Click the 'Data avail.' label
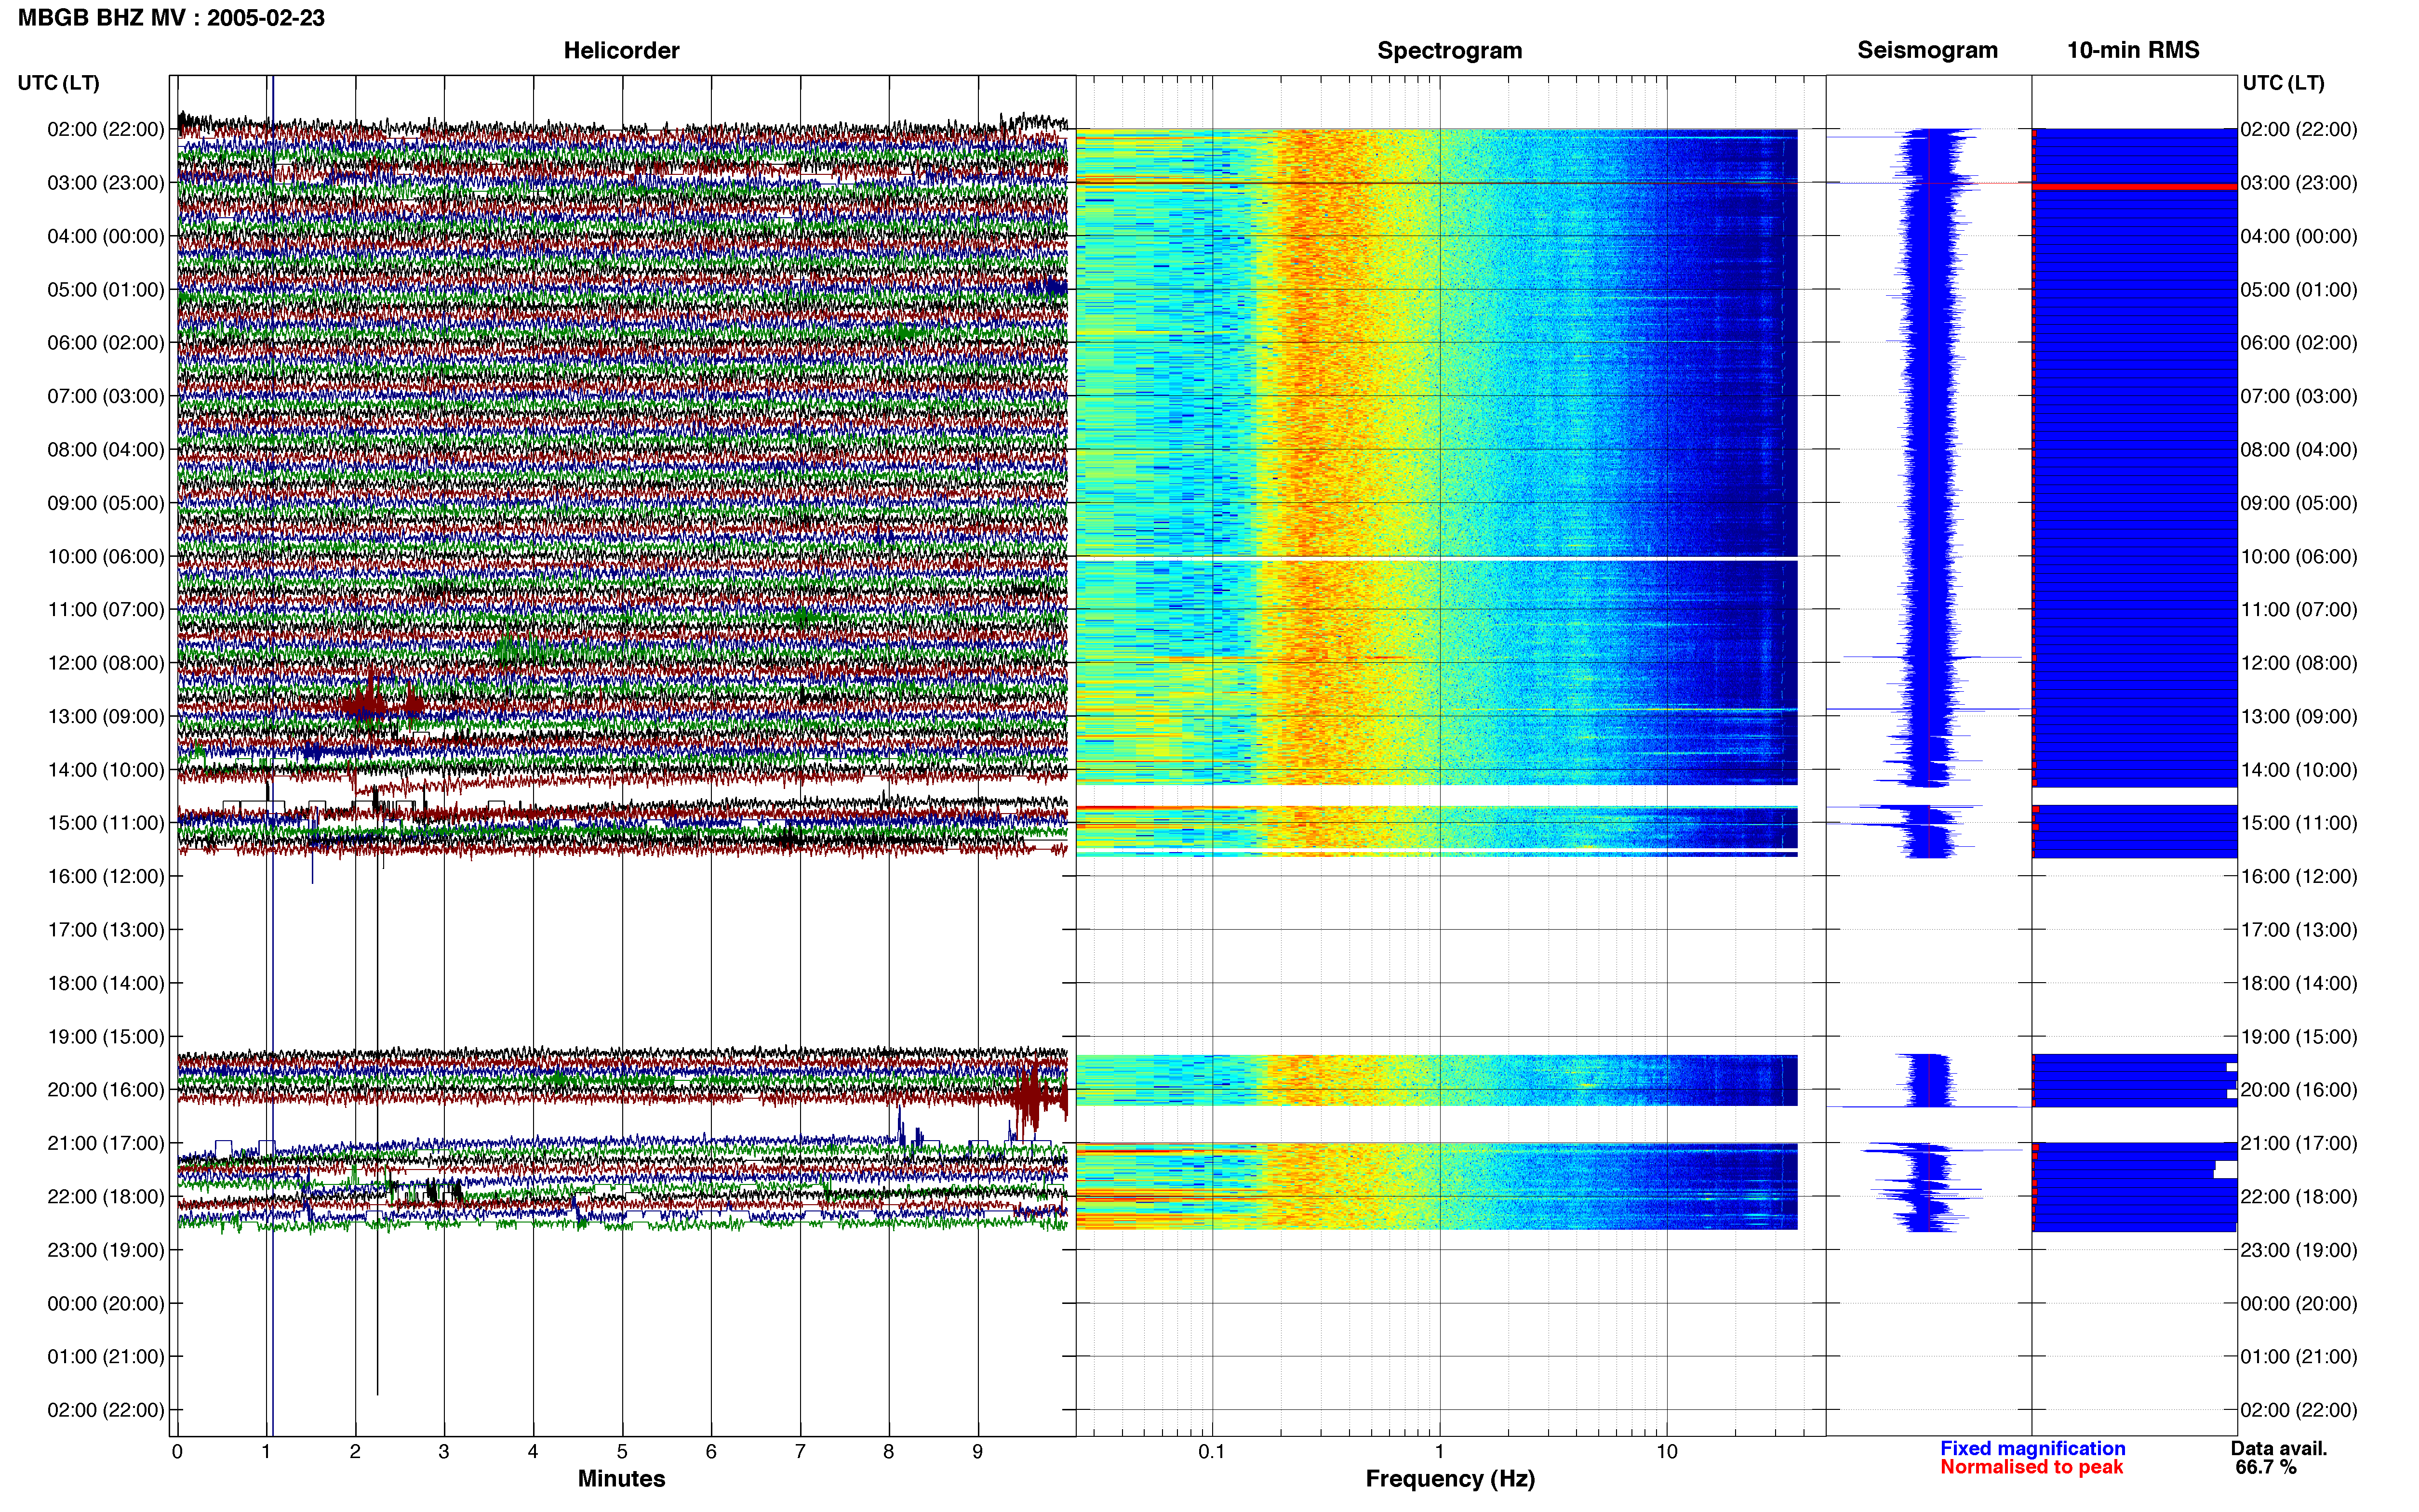 (x=2279, y=1448)
